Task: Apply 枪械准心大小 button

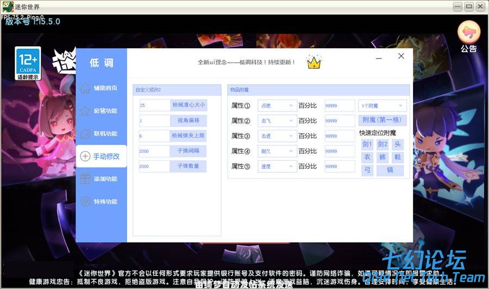Action: pos(189,105)
